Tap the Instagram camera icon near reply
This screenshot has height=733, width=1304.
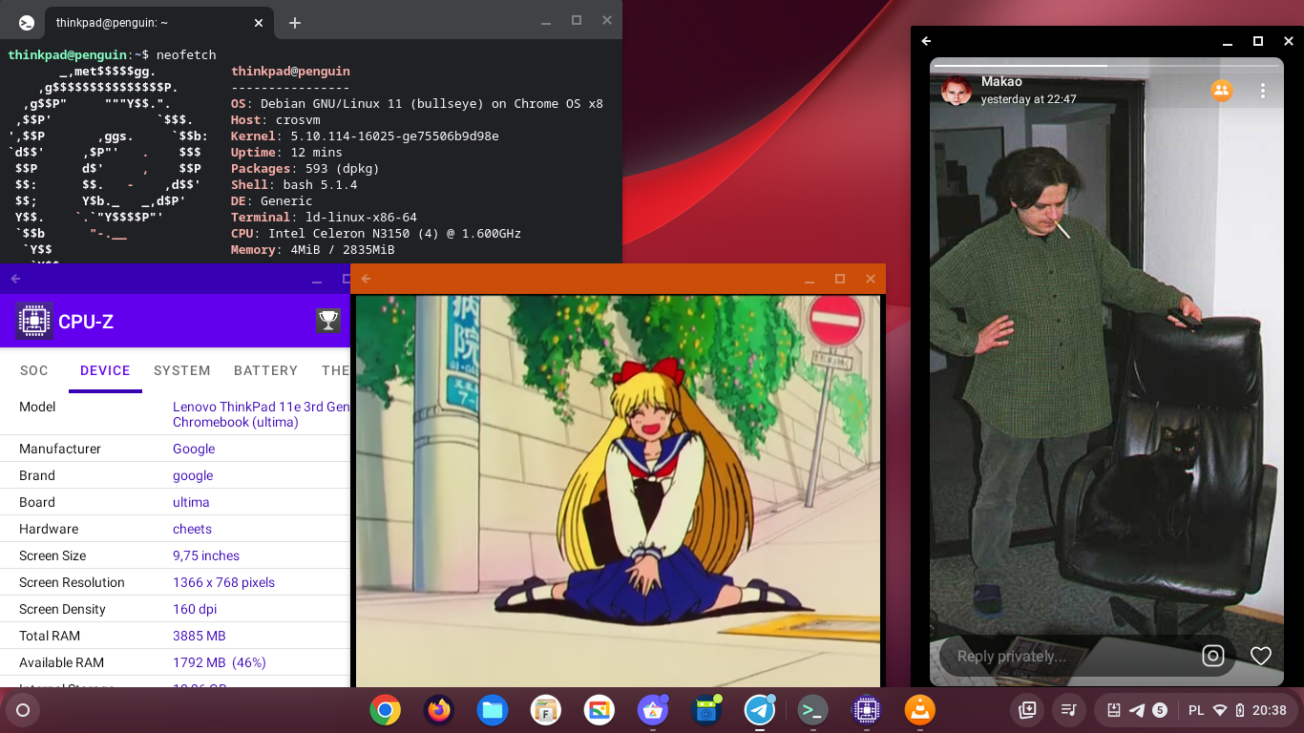1212,656
